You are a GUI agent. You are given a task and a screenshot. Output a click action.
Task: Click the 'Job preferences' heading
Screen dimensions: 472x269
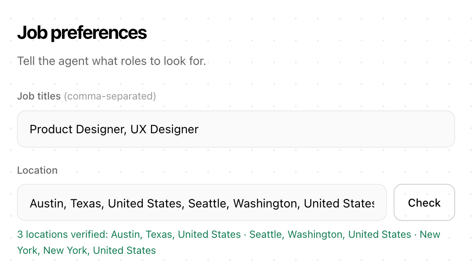82,32
